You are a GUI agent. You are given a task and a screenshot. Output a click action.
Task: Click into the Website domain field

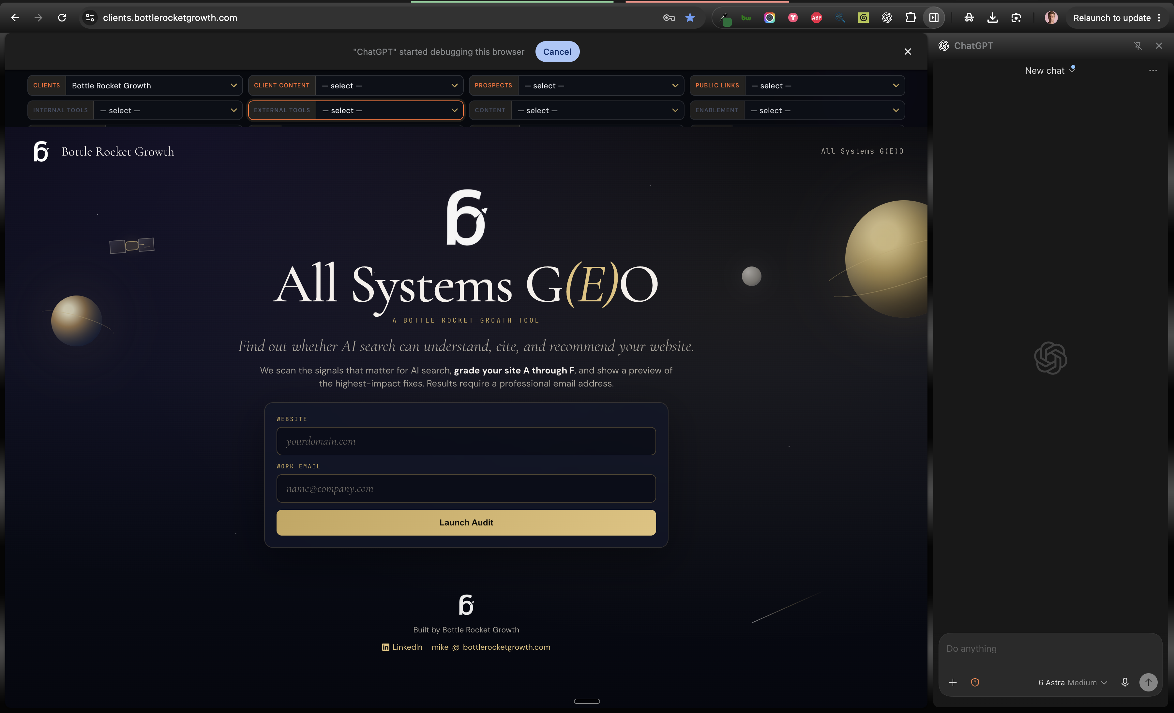[466, 441]
